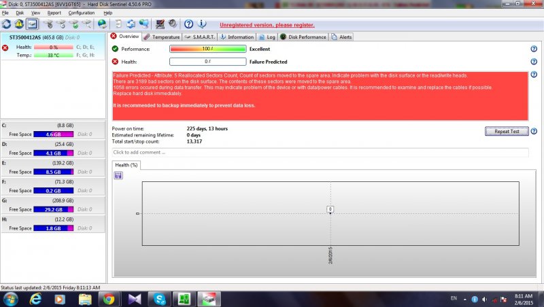Select partition C: free space bar 4.6 GB

coord(54,134)
